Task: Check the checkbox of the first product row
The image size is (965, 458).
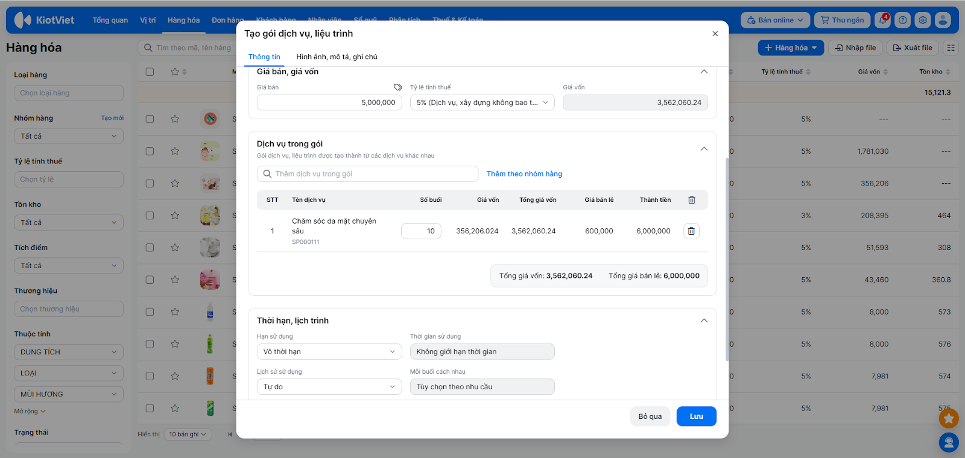Action: [150, 119]
